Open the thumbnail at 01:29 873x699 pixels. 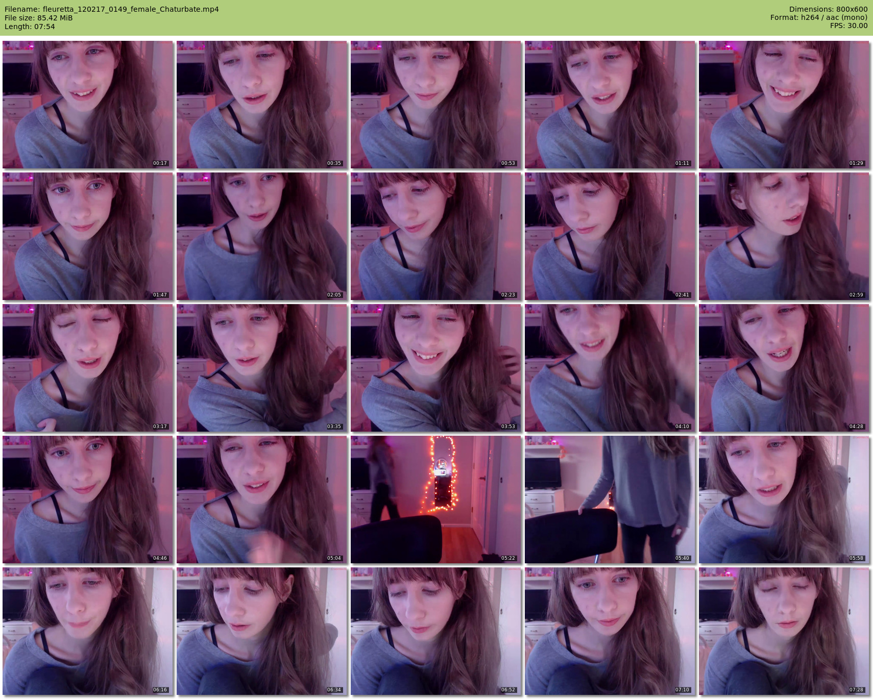[784, 105]
